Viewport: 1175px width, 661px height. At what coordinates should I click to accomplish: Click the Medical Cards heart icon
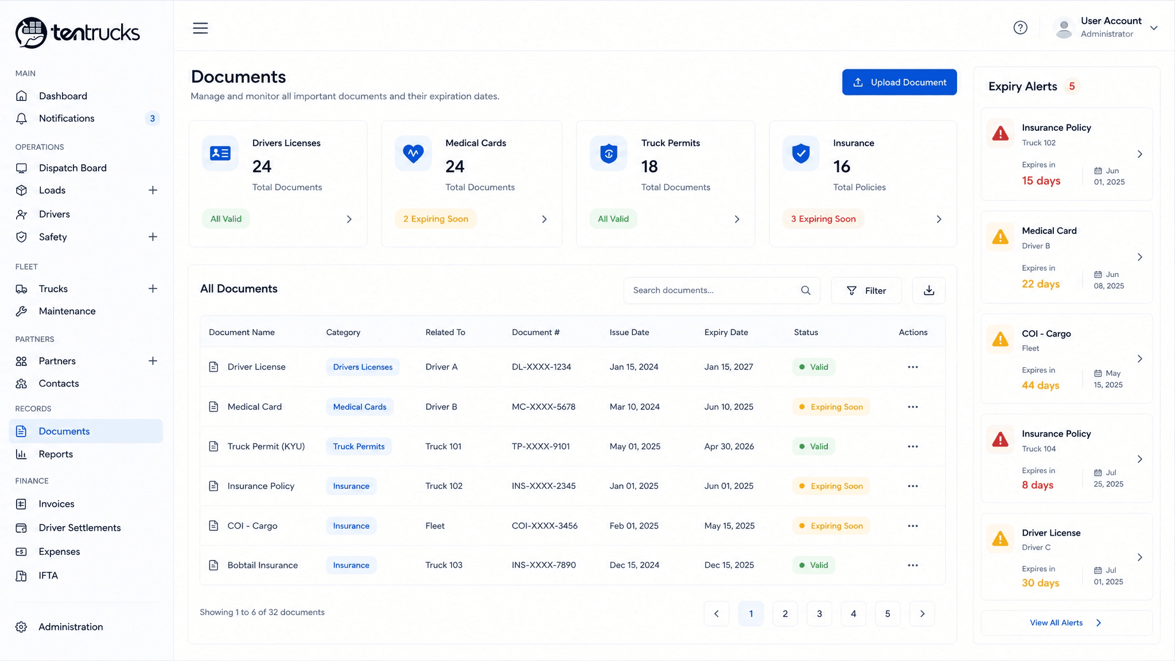click(413, 153)
